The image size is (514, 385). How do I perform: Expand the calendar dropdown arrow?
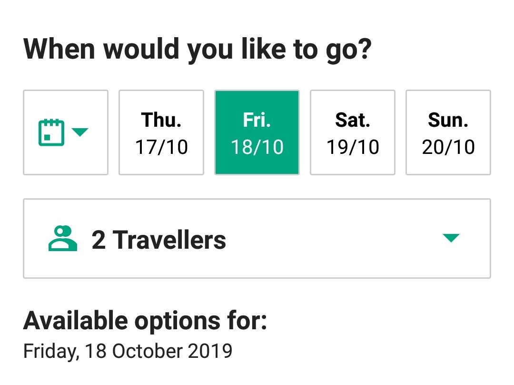click(x=80, y=132)
